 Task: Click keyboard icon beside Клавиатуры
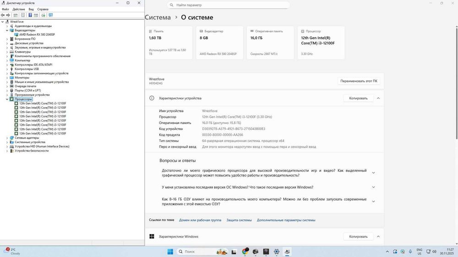[12, 52]
